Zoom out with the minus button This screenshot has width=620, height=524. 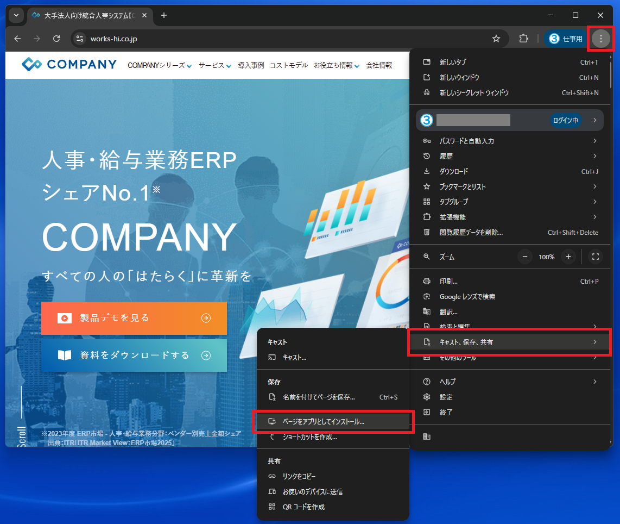pos(524,257)
